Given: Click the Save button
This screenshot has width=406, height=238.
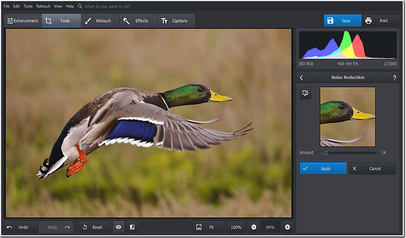Looking at the screenshot, I should (342, 20).
